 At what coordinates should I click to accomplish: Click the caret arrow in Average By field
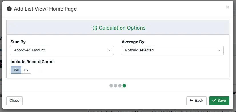pos(220,50)
